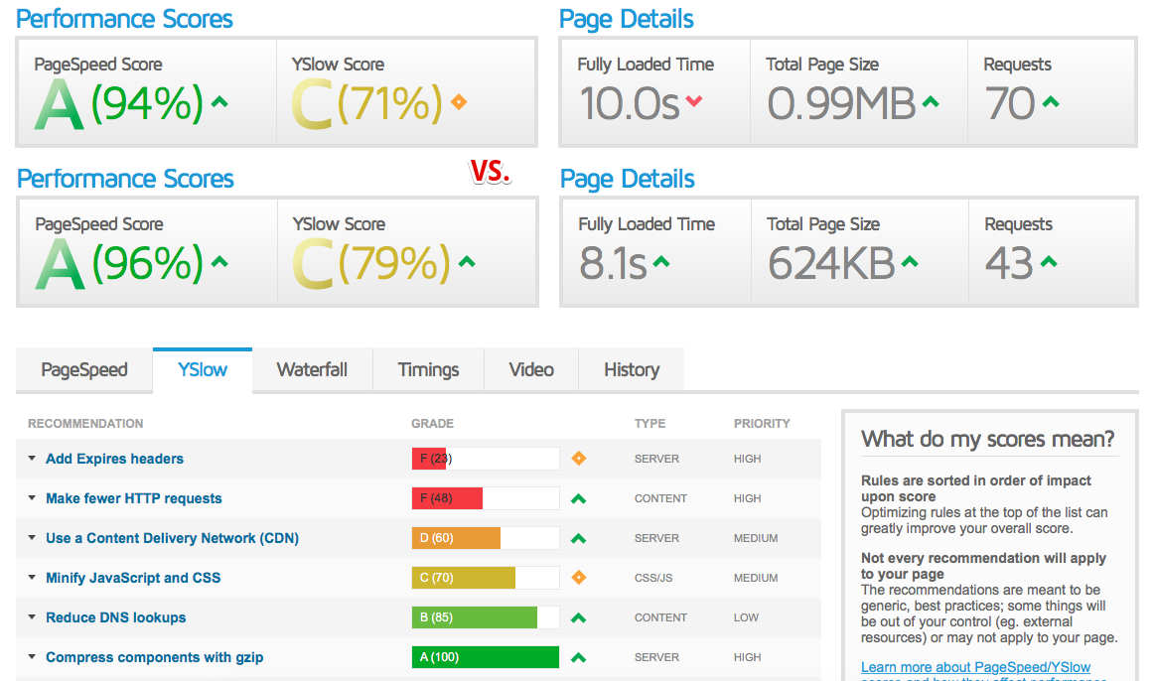The width and height of the screenshot is (1154, 681).
Task: Click the B (85) grade bar
Action: tap(486, 617)
